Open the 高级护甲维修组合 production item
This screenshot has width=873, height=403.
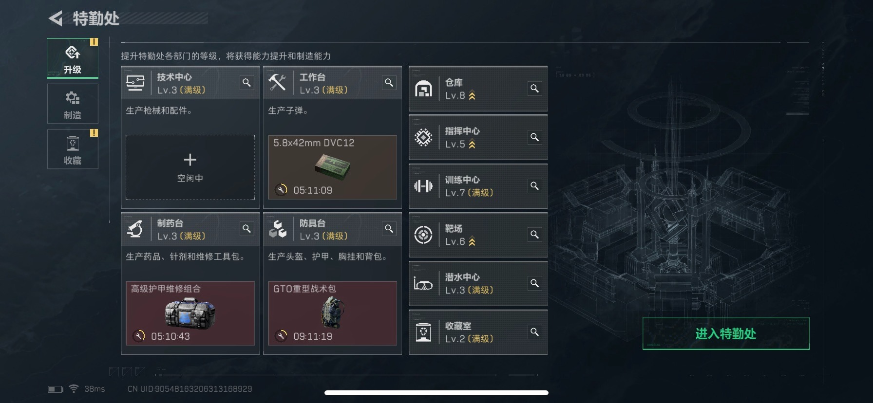(190, 313)
